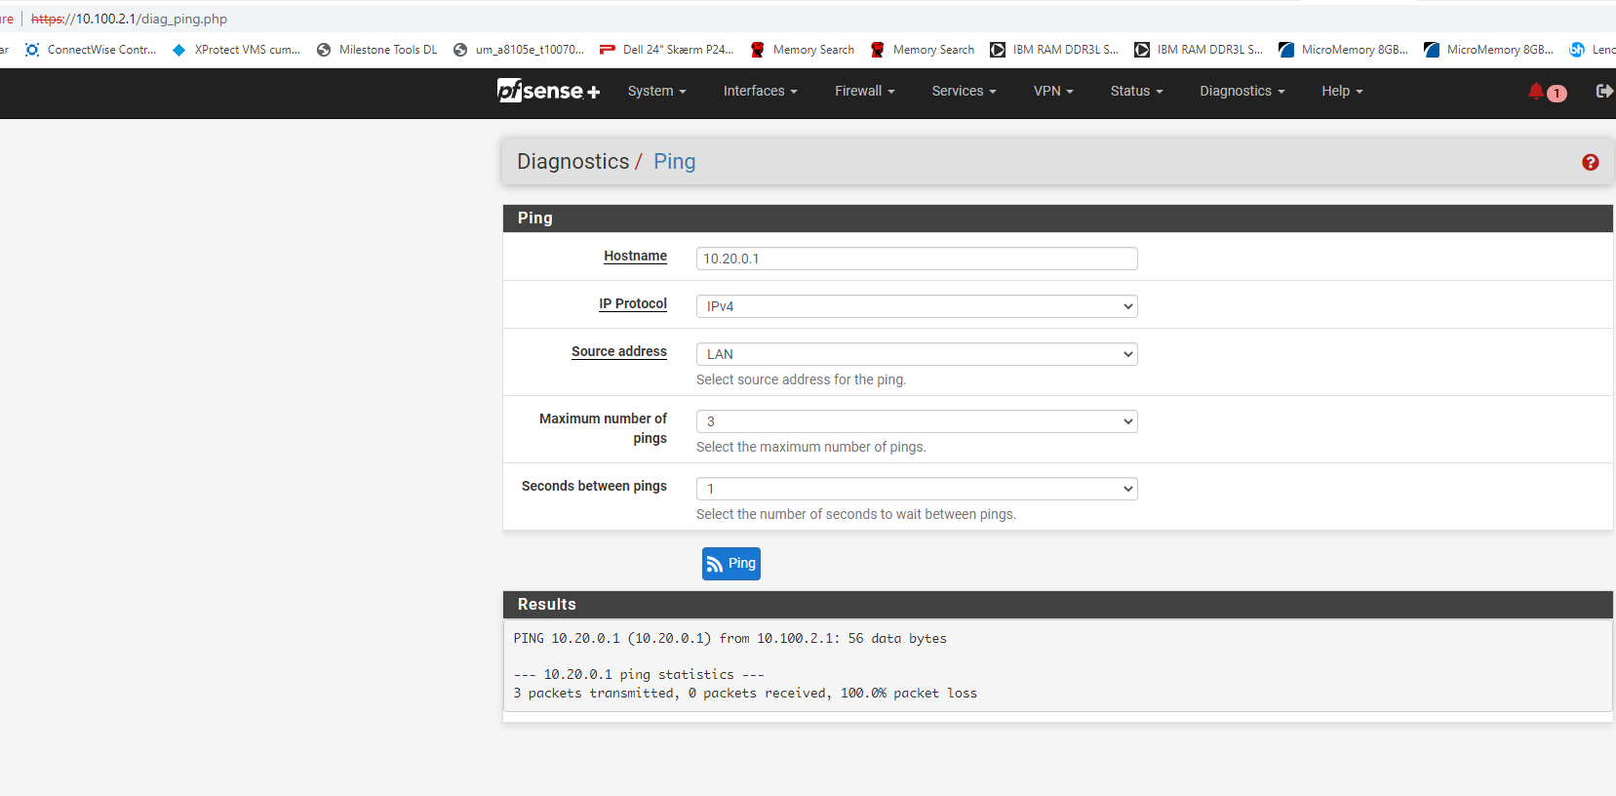The image size is (1616, 796).
Task: Open the Dell 24" Skærm bookmark
Action: (x=667, y=50)
